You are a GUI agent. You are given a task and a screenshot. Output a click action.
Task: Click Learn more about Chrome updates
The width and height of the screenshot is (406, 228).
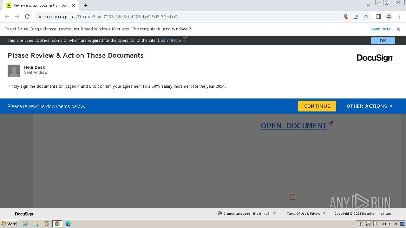pyautogui.click(x=381, y=29)
